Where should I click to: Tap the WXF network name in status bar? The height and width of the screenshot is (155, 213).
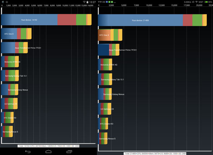[201, 2]
